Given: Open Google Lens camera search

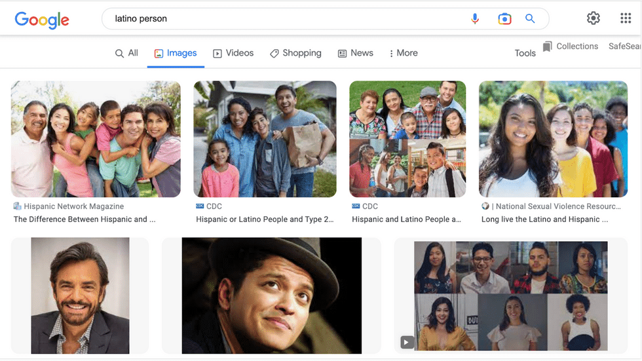Looking at the screenshot, I should pyautogui.click(x=504, y=19).
